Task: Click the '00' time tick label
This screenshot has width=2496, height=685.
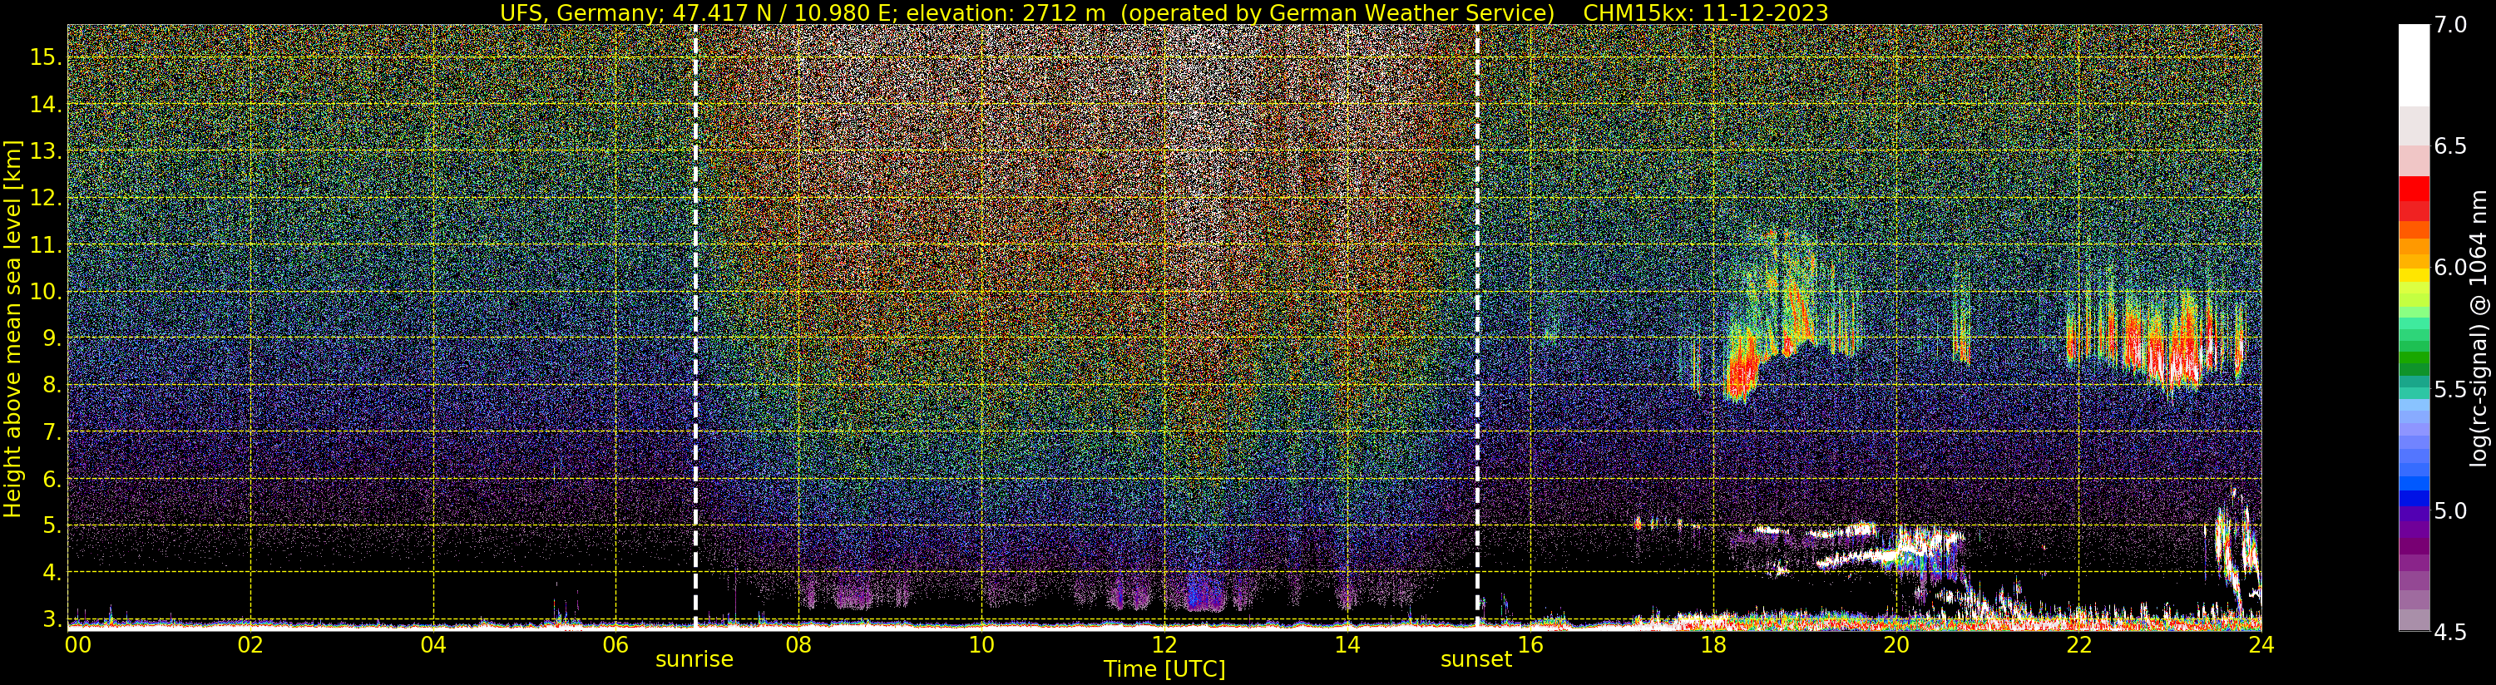Action: [77, 644]
